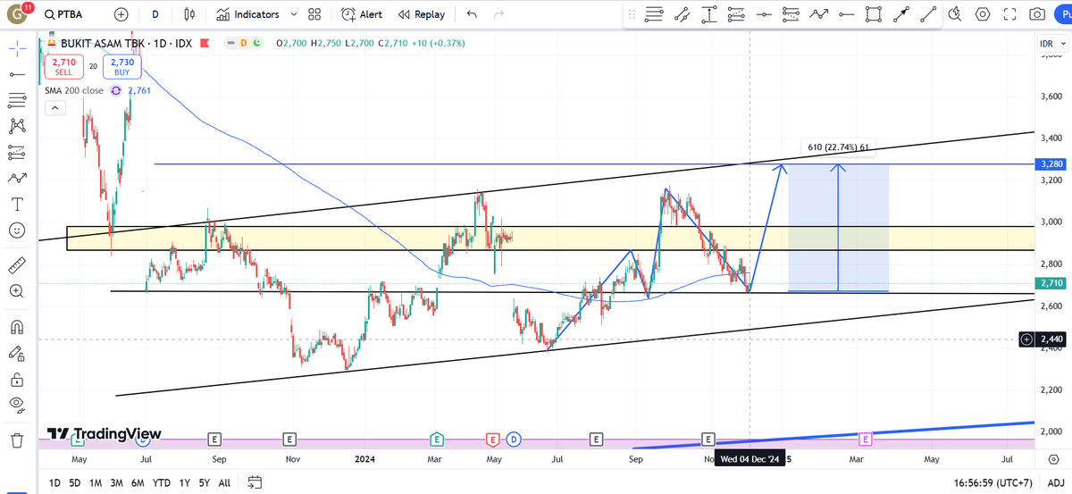
Task: Toggle fullscreen mode
Action: click(1009, 14)
